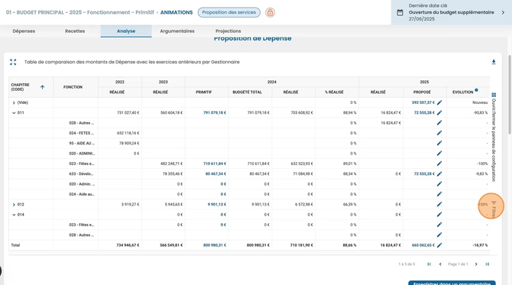The height and width of the screenshot is (285, 512).
Task: Click the lock icon beside Proposition des services
Action: coord(270,12)
